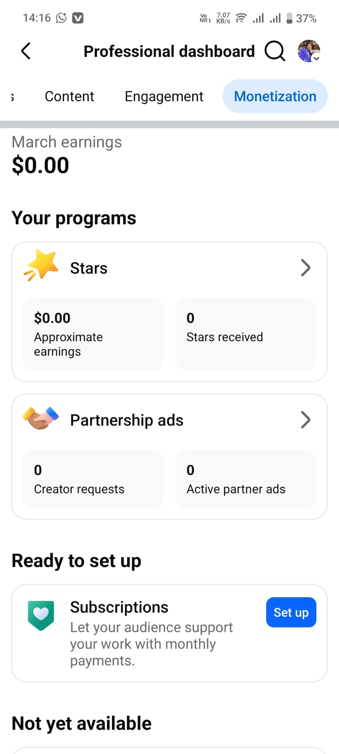
Task: Expand the Partnership ads chevron
Action: (x=306, y=419)
